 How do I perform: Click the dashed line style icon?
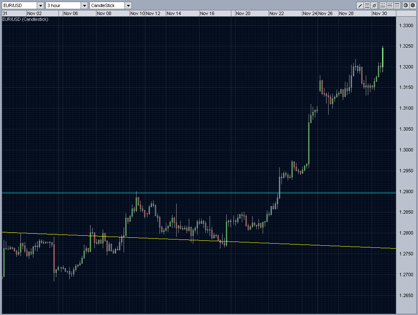[367, 5]
